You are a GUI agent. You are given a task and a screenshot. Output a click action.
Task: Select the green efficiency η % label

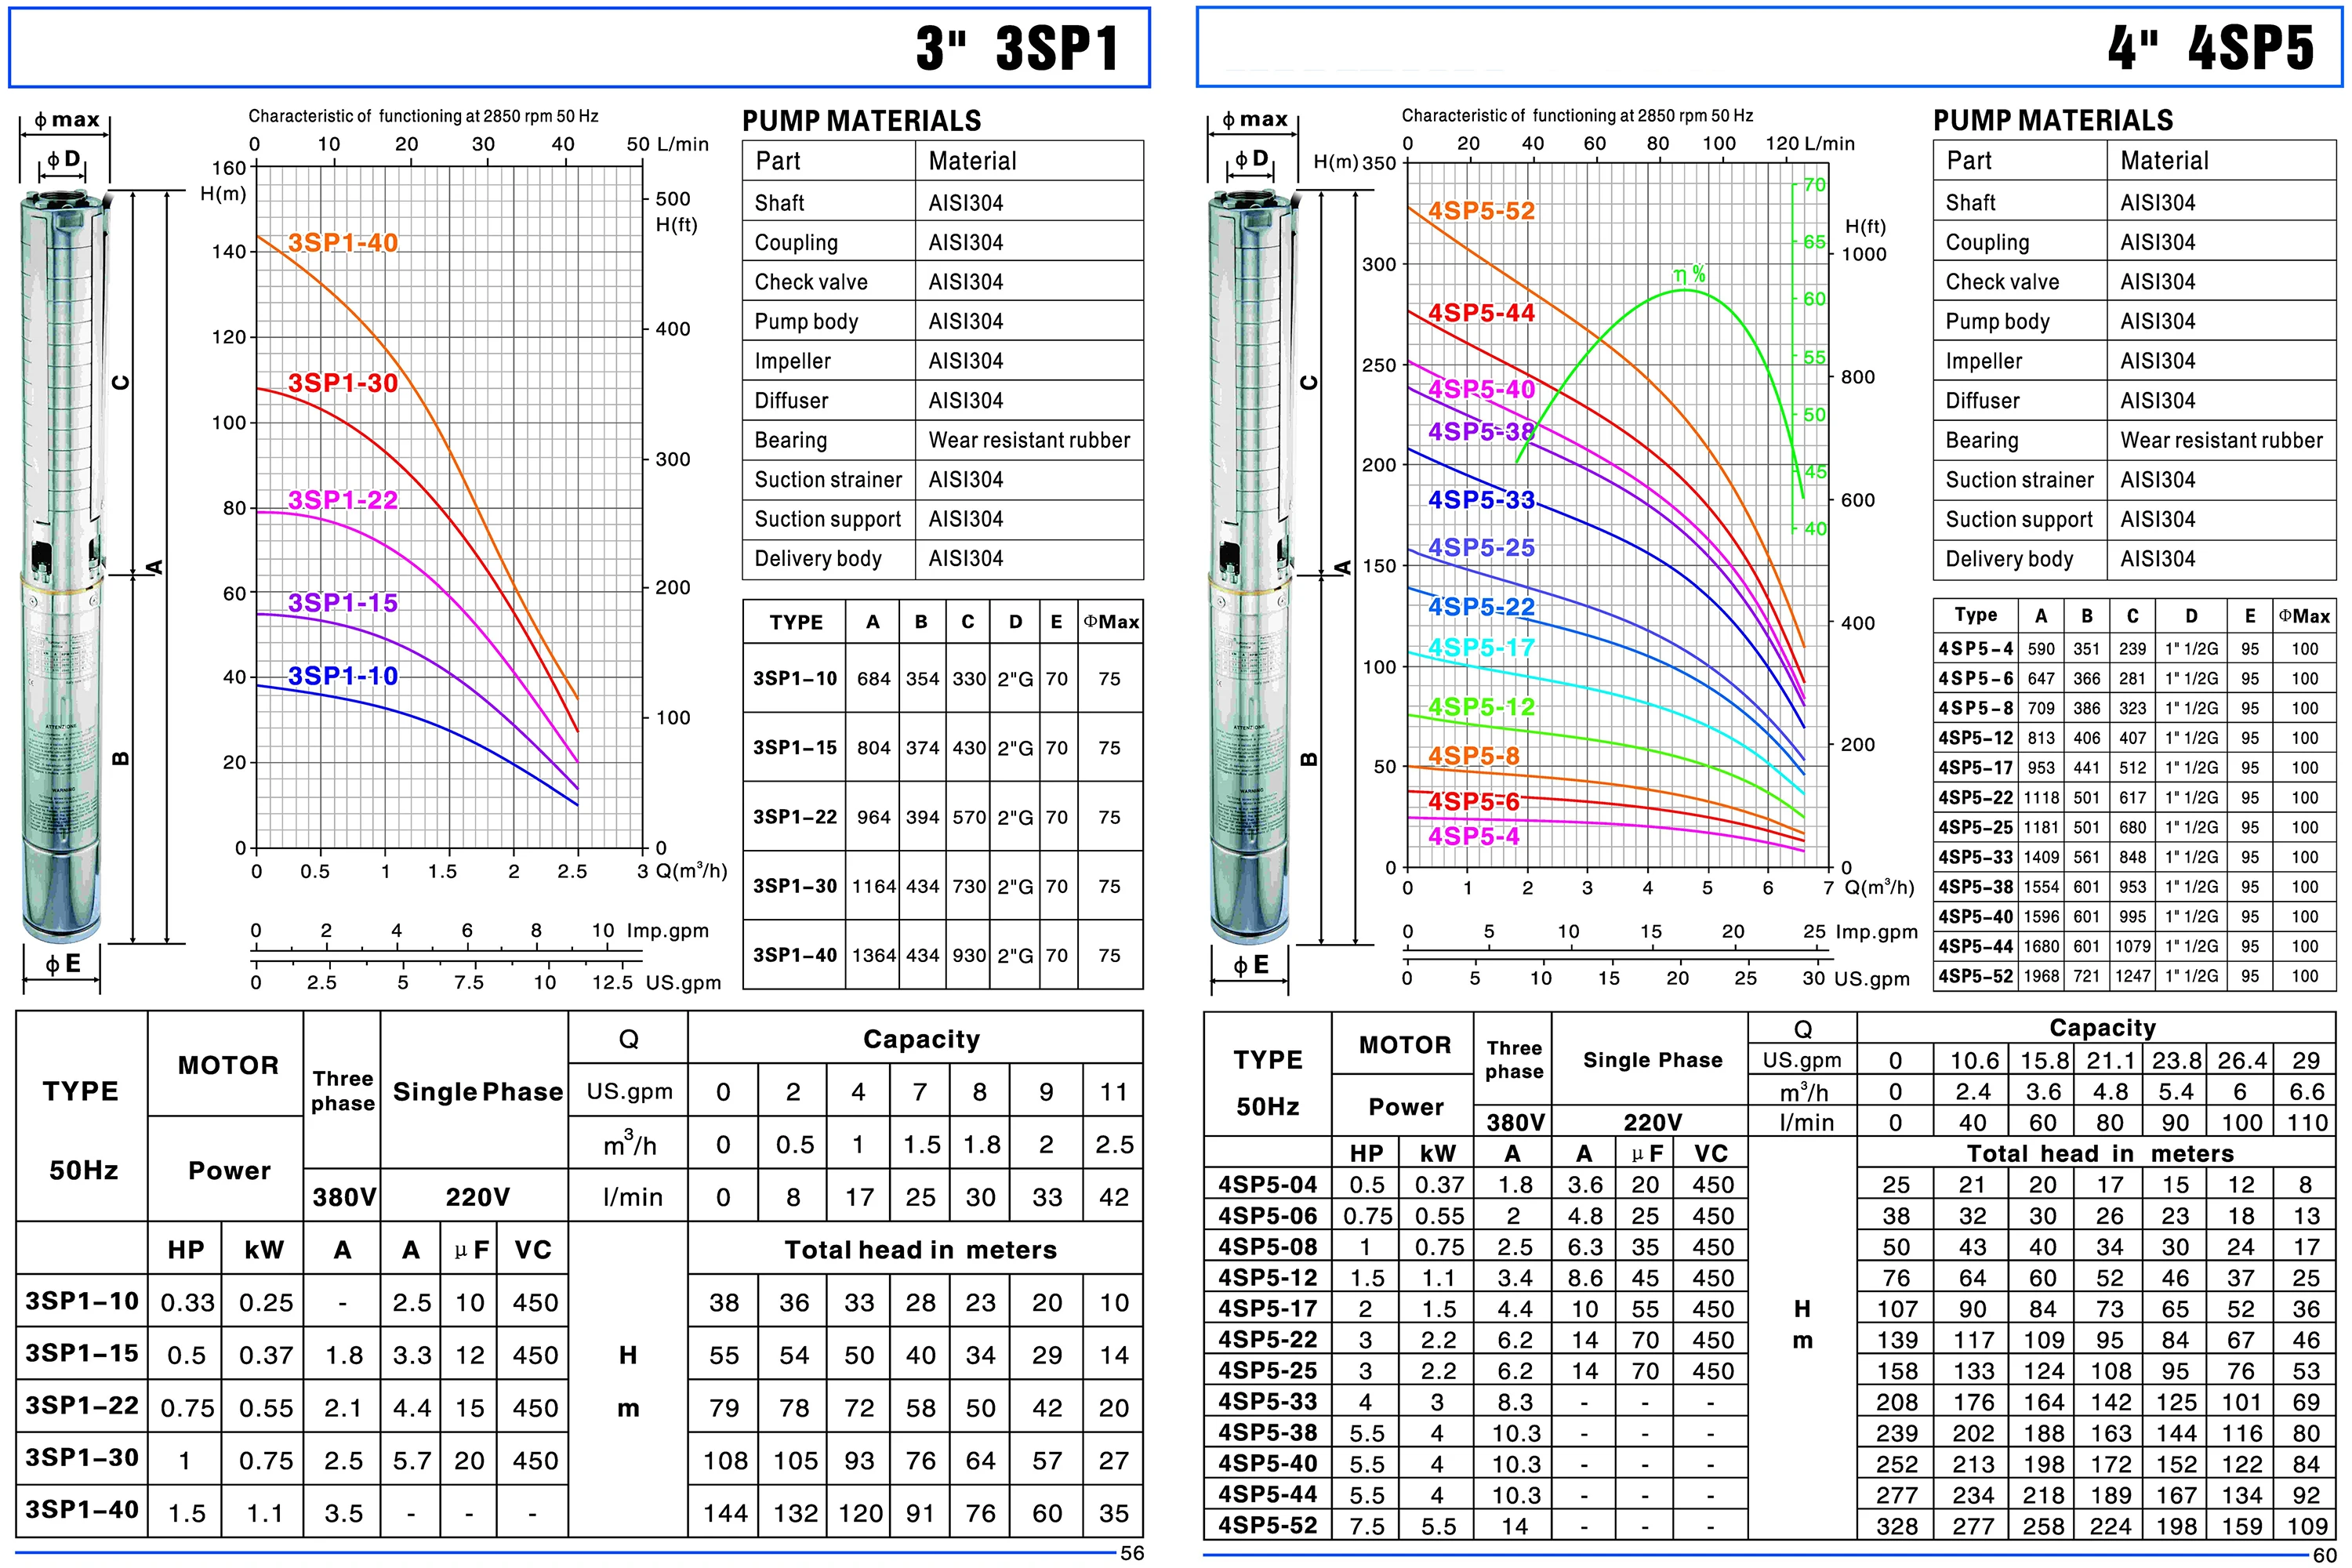tap(1689, 274)
